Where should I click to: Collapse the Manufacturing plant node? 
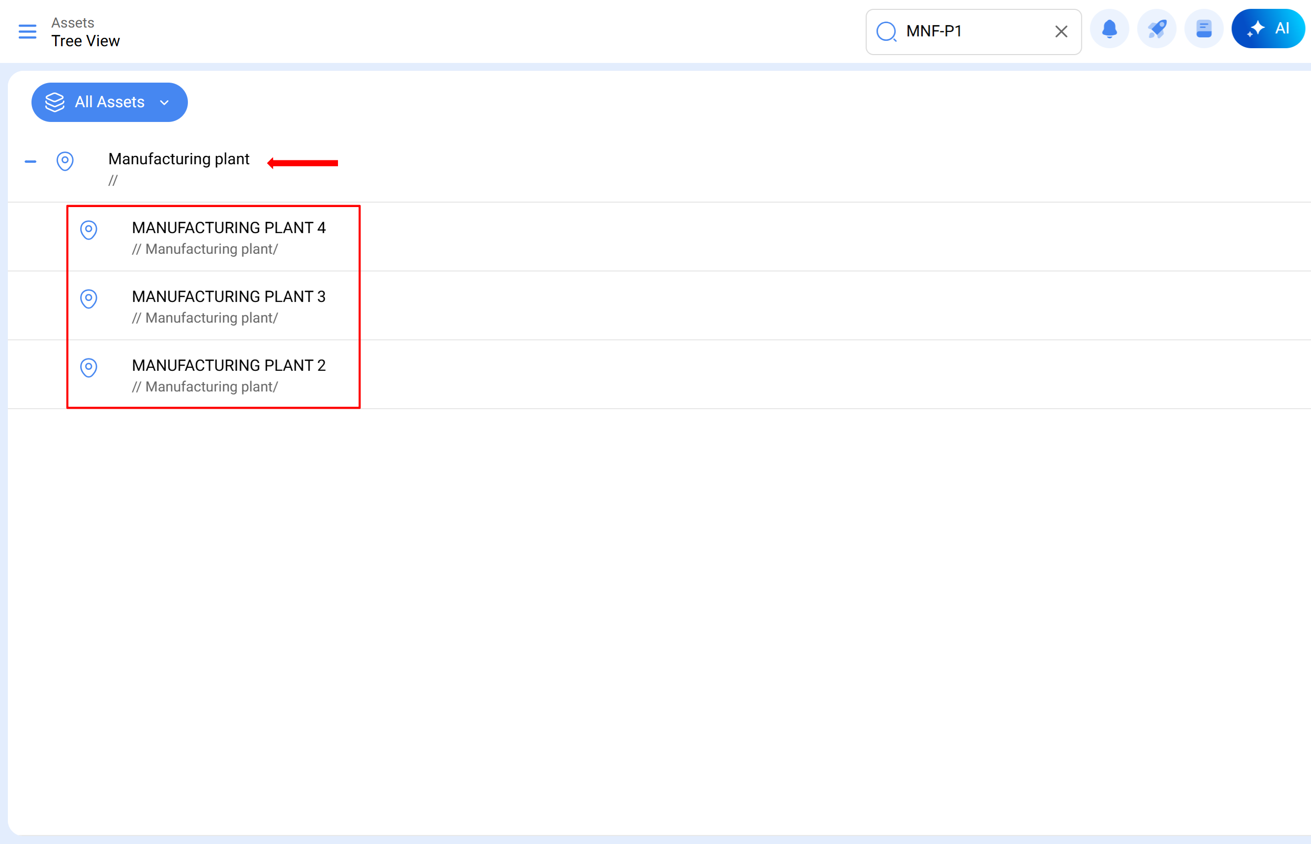click(30, 162)
